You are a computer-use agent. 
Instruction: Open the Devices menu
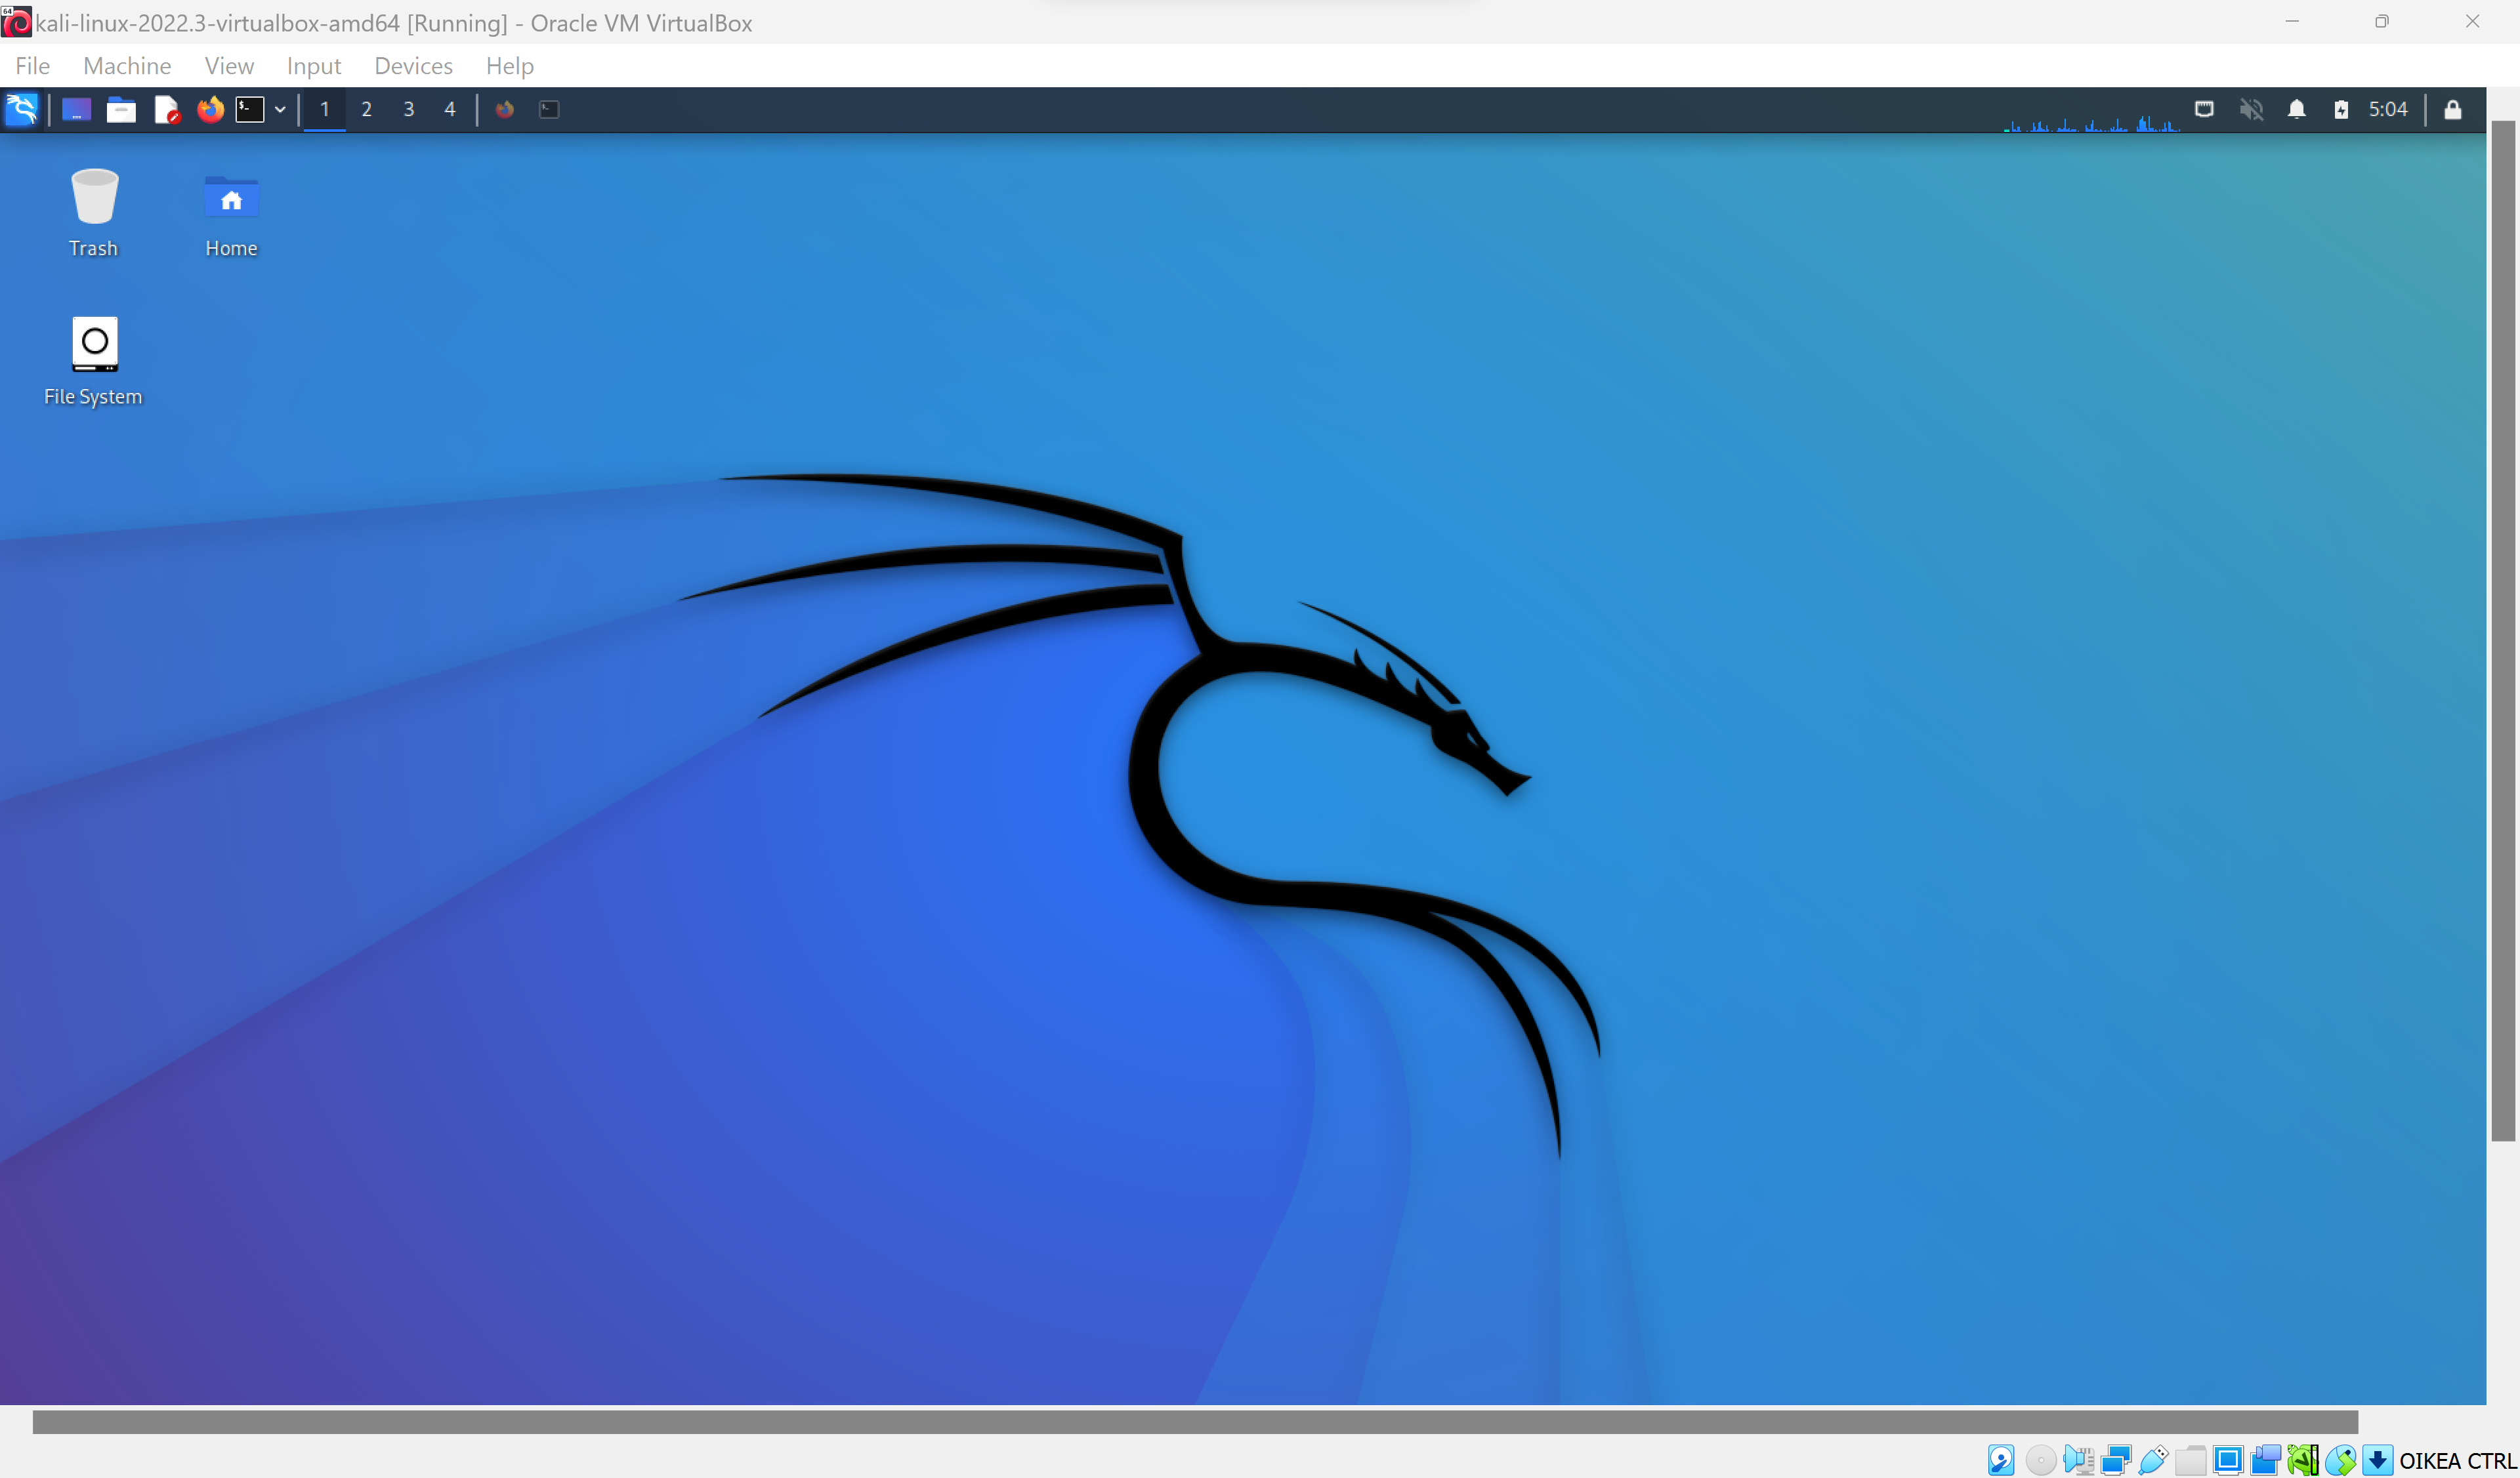tap(413, 66)
